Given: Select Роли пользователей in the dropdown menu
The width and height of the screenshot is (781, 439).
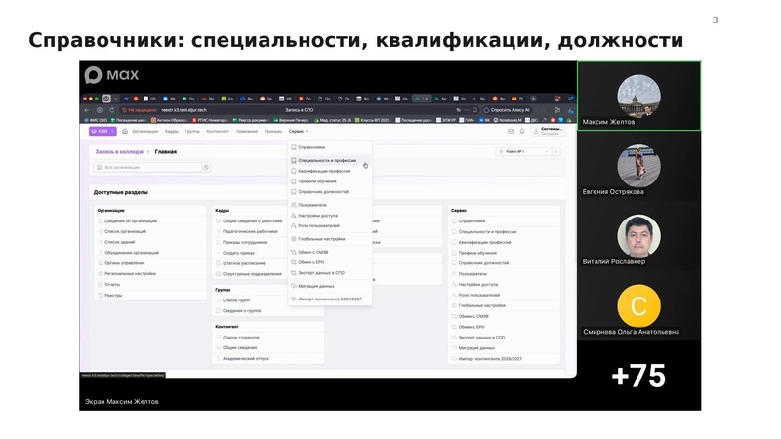Looking at the screenshot, I should (x=330, y=225).
